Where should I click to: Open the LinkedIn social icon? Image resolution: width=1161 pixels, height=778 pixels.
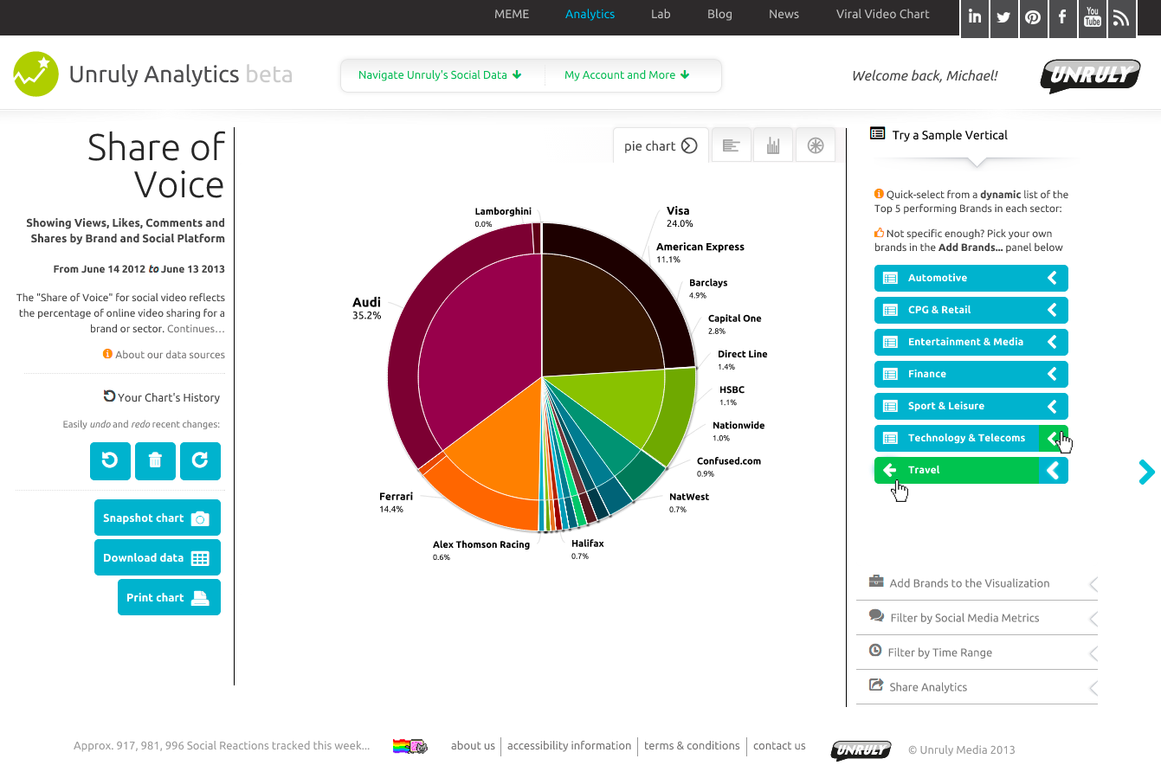click(x=975, y=17)
